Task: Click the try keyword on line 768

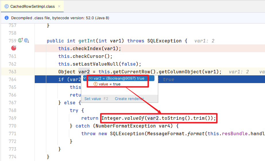Action: point(74,110)
